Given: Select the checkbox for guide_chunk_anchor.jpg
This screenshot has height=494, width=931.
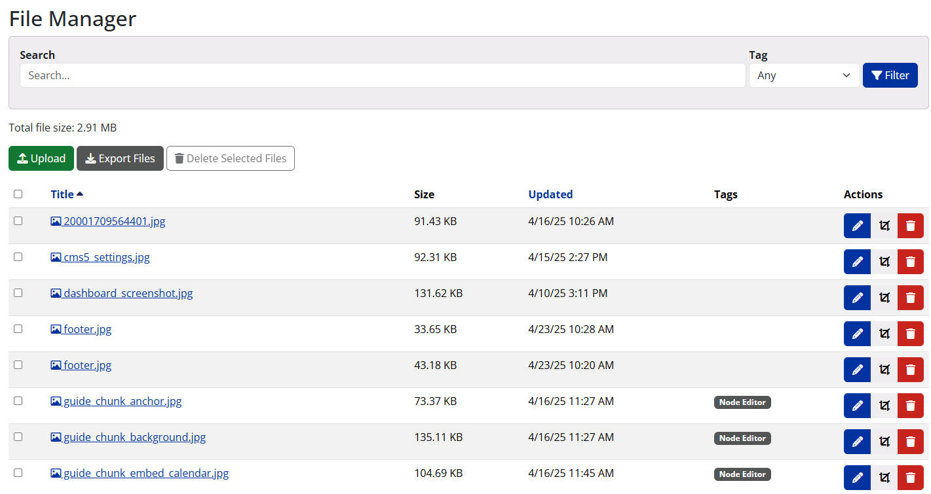Looking at the screenshot, I should (x=18, y=400).
